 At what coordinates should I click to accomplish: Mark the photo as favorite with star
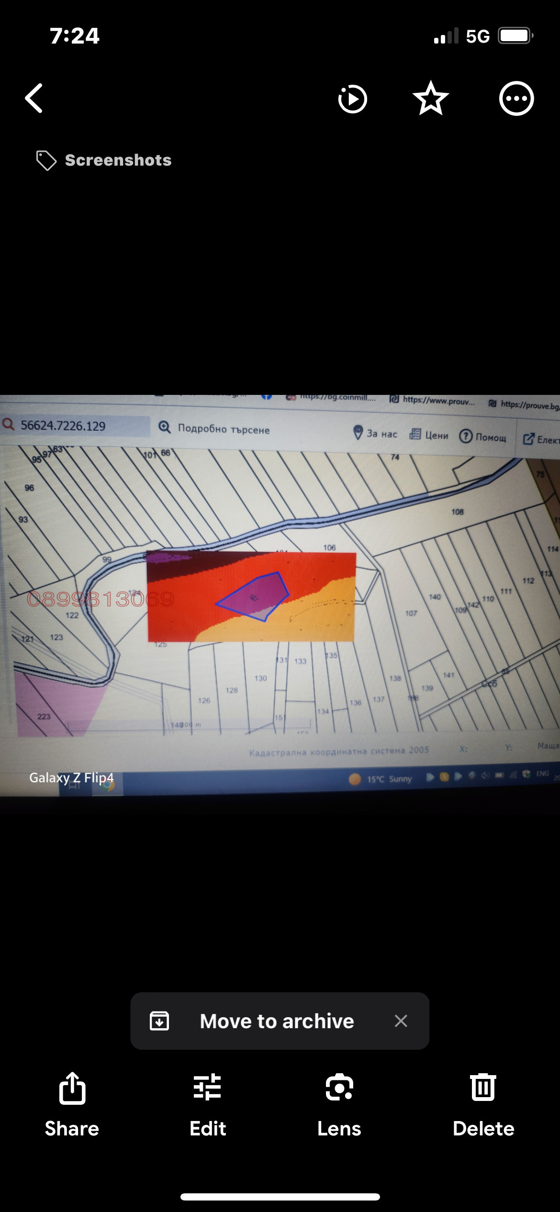click(430, 99)
